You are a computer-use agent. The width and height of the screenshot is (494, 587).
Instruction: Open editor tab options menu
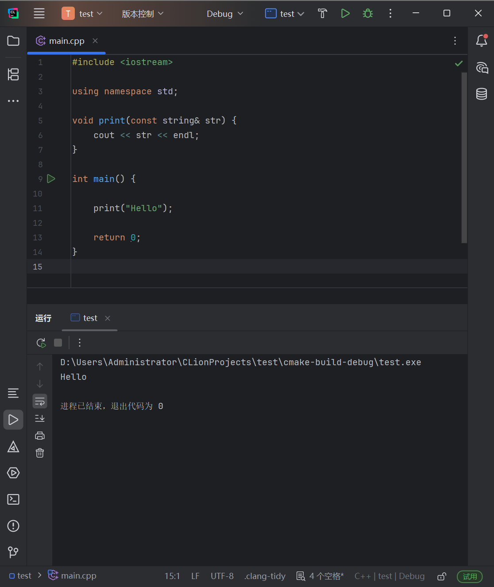click(455, 41)
